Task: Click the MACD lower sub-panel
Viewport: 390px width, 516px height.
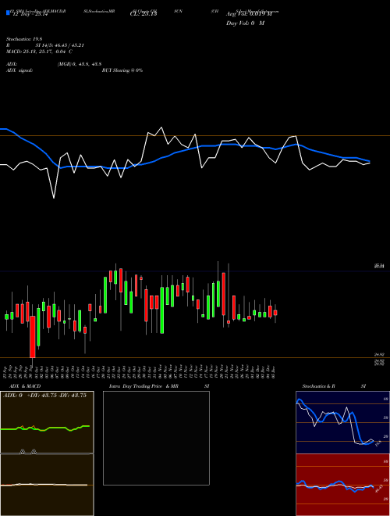Action: pos(47,485)
